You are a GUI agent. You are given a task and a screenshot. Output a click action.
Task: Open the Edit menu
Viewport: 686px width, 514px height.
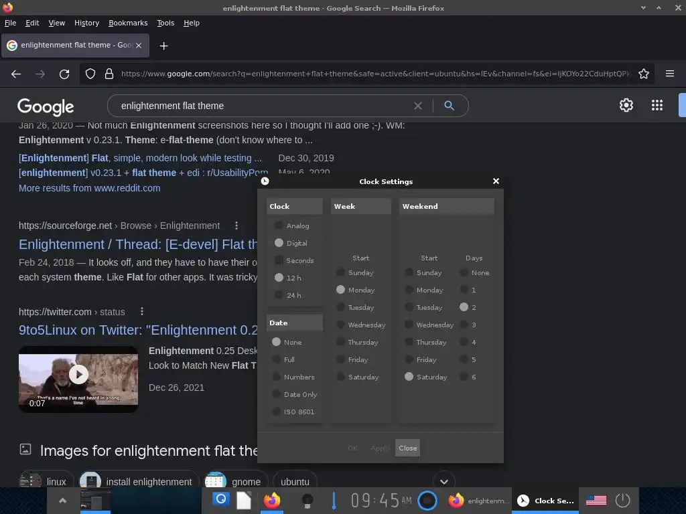click(32, 23)
